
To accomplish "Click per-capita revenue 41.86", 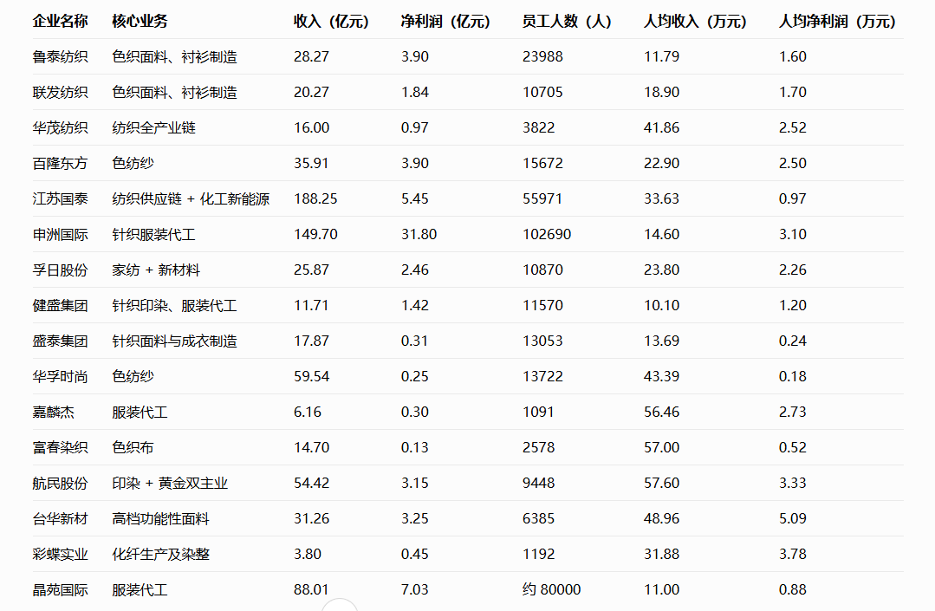I will [662, 127].
